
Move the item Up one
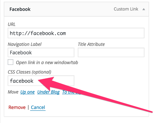tap(27, 92)
